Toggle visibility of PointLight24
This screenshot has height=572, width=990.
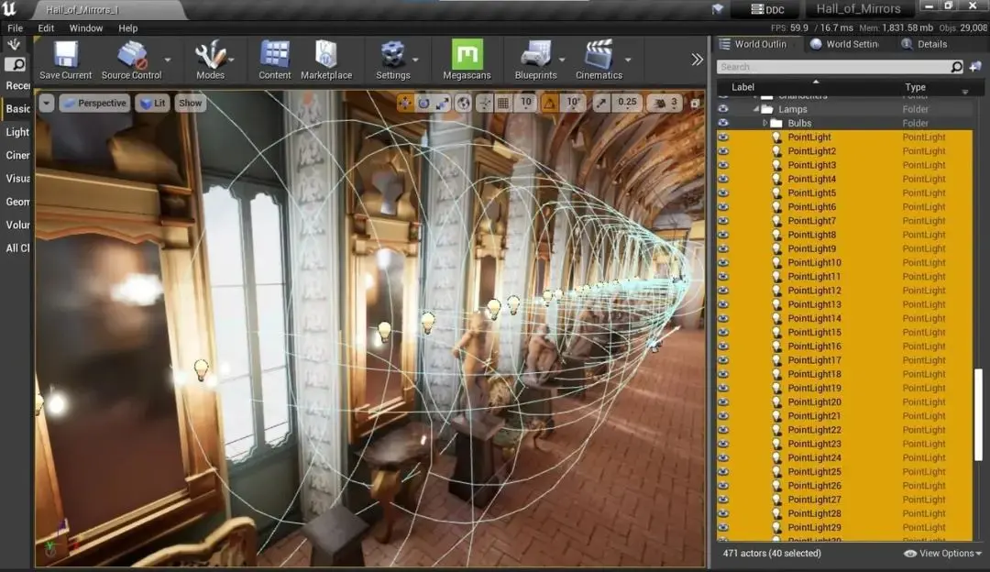pyautogui.click(x=723, y=457)
